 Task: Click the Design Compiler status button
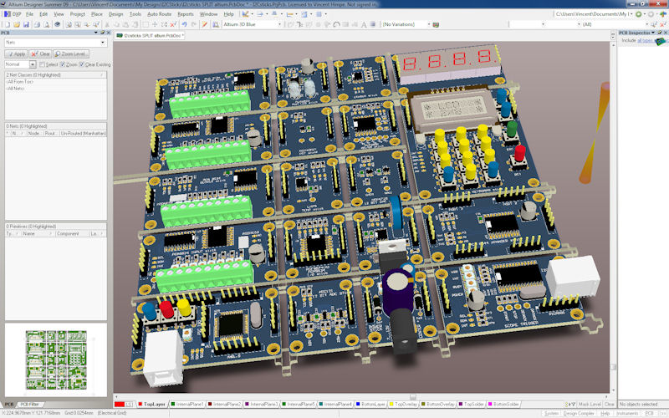pyautogui.click(x=579, y=413)
